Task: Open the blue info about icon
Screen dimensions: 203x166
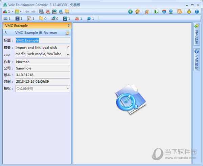Action: [x=197, y=12]
